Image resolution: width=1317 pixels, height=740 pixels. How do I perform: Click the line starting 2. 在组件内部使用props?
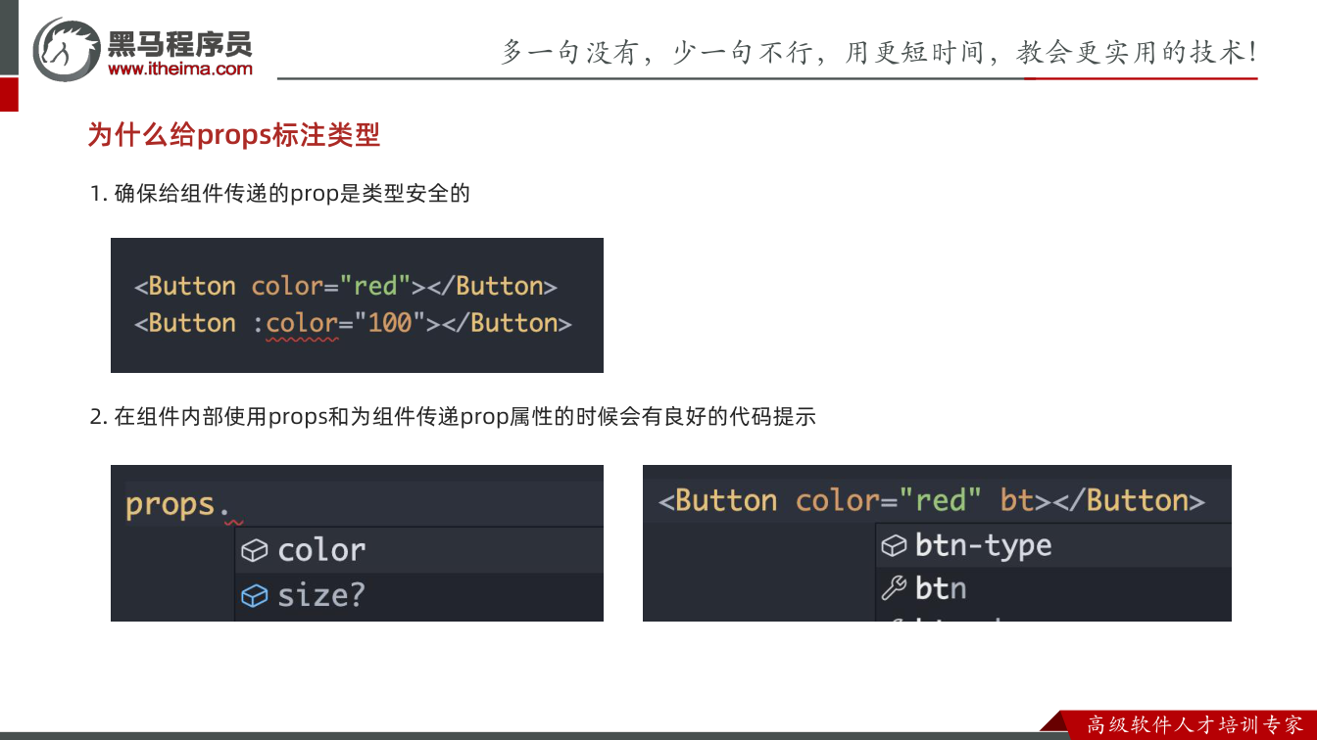pyautogui.click(x=453, y=417)
